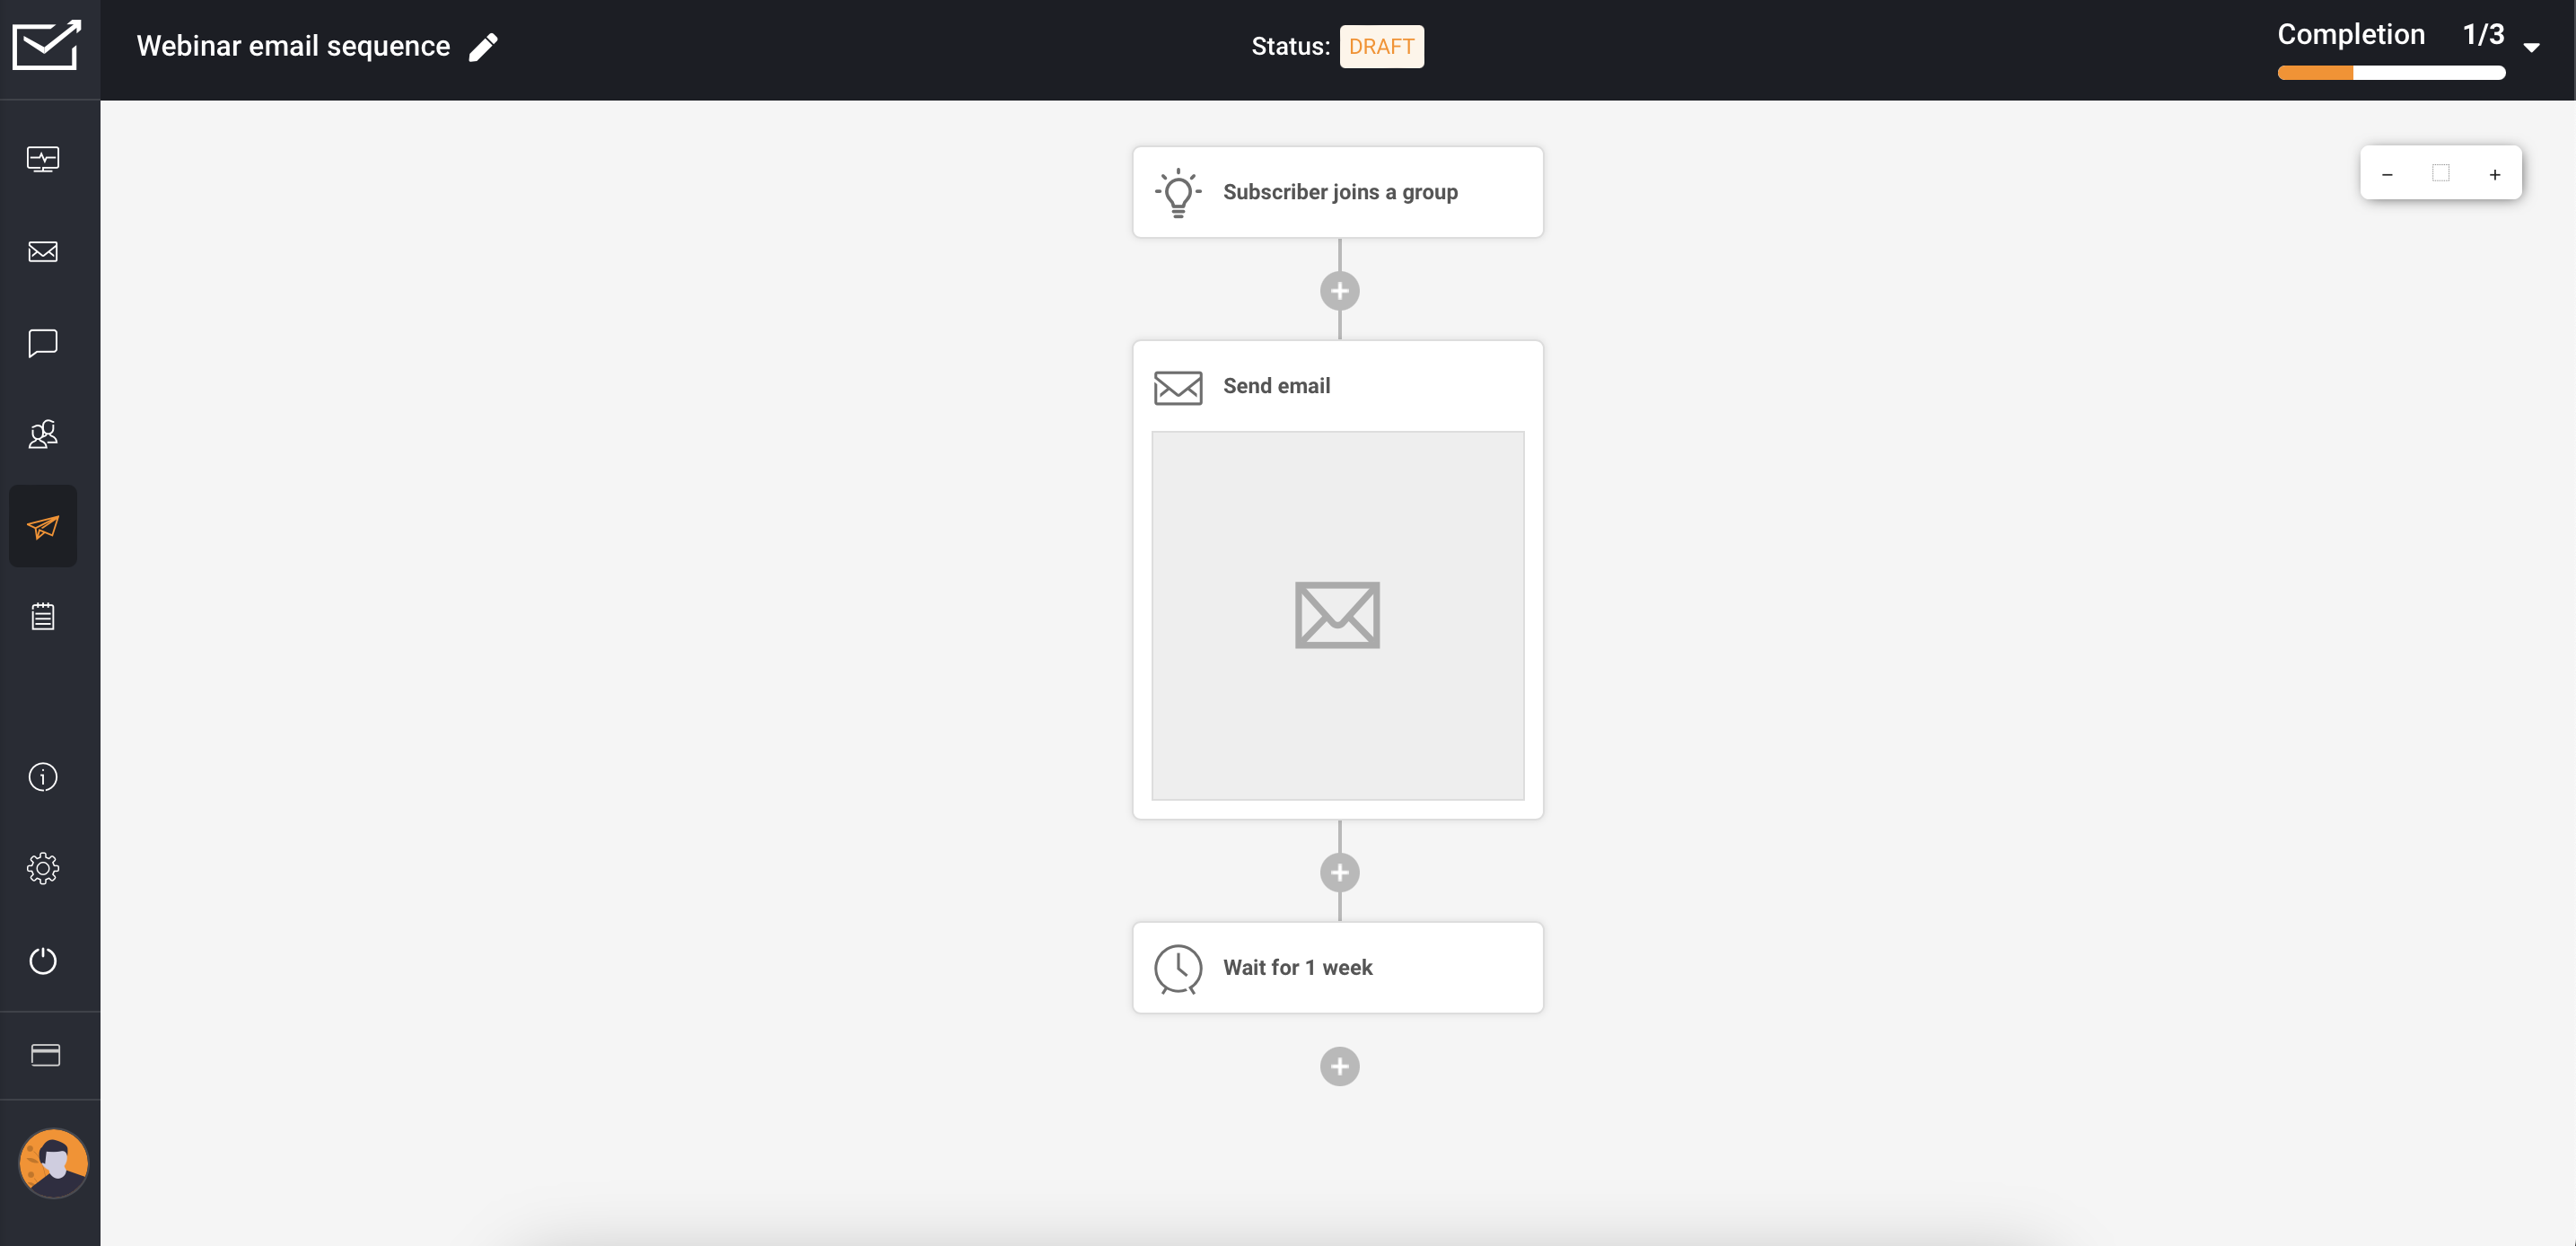
Task: Select the email thumbnail preview
Action: point(1337,615)
